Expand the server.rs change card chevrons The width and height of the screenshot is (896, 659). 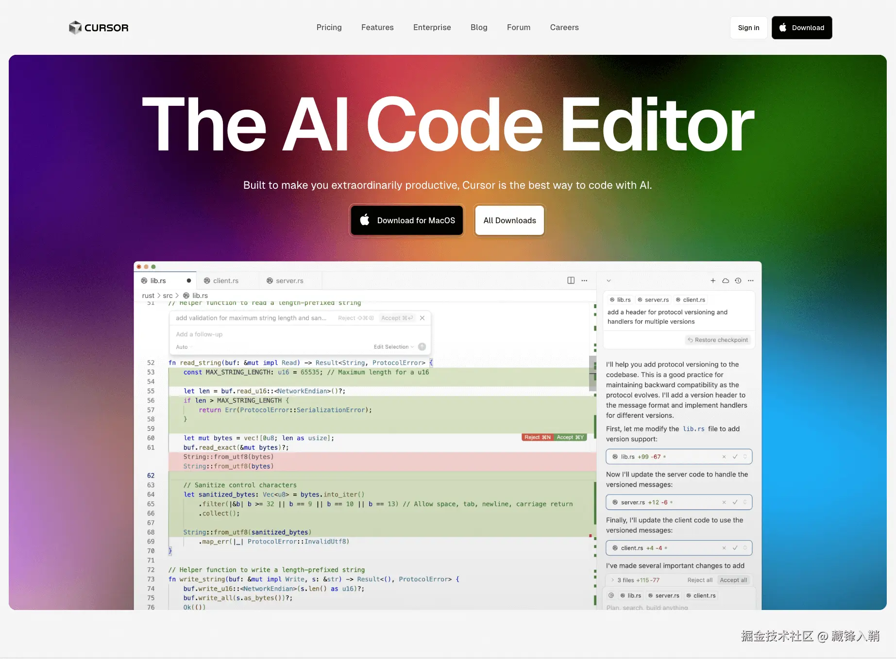[x=745, y=502]
